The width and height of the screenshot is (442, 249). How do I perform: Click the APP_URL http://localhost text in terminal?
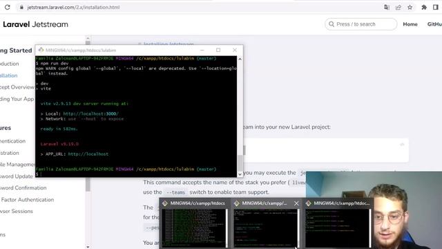click(x=88, y=154)
